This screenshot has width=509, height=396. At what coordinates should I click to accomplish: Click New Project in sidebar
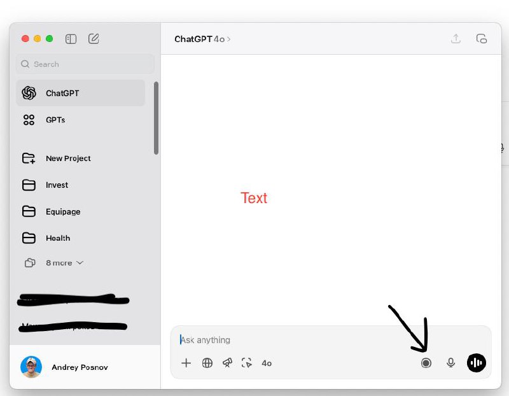pyautogui.click(x=67, y=159)
